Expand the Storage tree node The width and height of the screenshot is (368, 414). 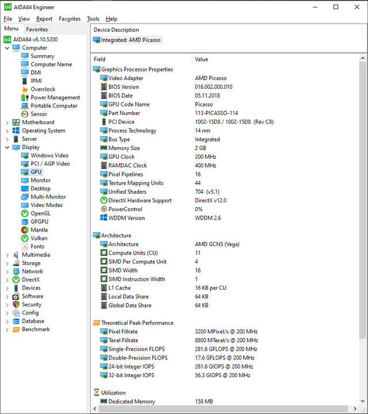[7, 263]
